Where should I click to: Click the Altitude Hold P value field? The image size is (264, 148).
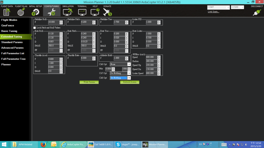click(x=119, y=58)
